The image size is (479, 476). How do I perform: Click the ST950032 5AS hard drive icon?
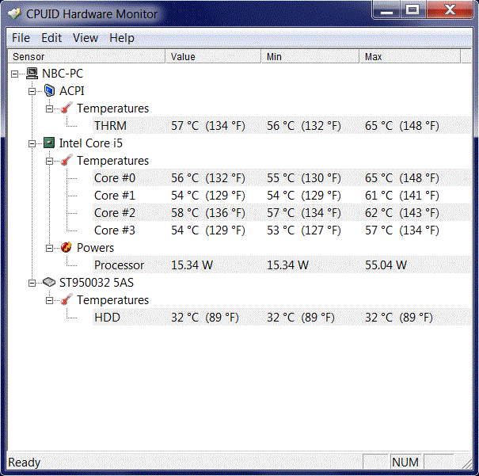click(49, 282)
